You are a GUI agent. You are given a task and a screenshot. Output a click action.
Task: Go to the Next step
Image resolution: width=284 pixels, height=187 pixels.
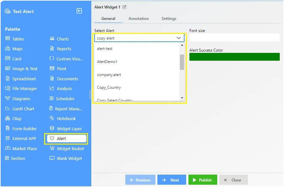coord(171,180)
